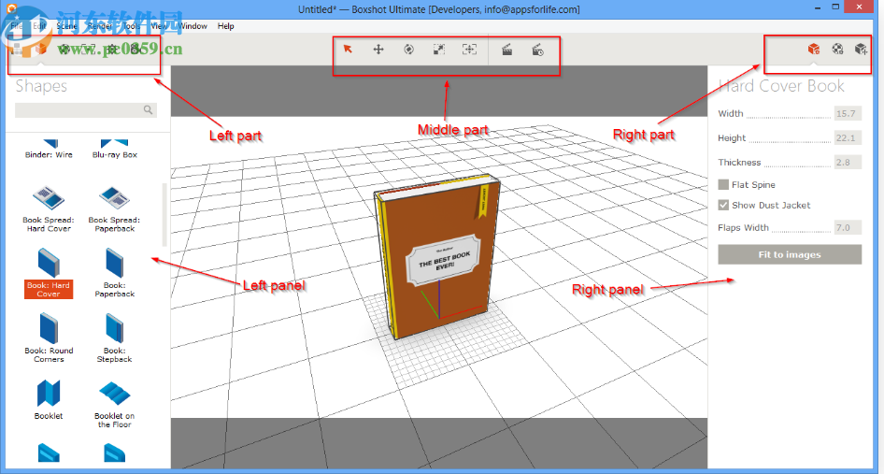The height and width of the screenshot is (474, 884).
Task: Activate the Move tool with four-way arrows
Action: [x=378, y=50]
